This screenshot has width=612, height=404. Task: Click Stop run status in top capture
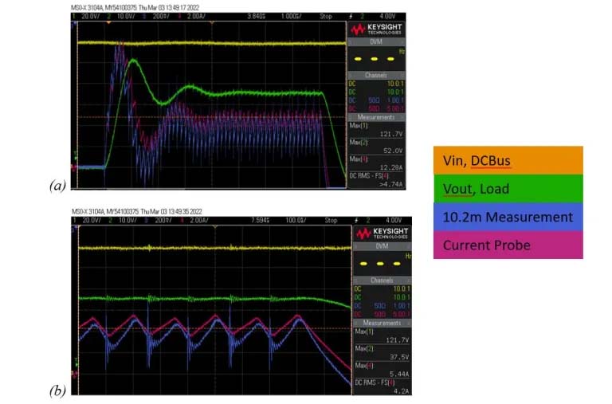[326, 15]
